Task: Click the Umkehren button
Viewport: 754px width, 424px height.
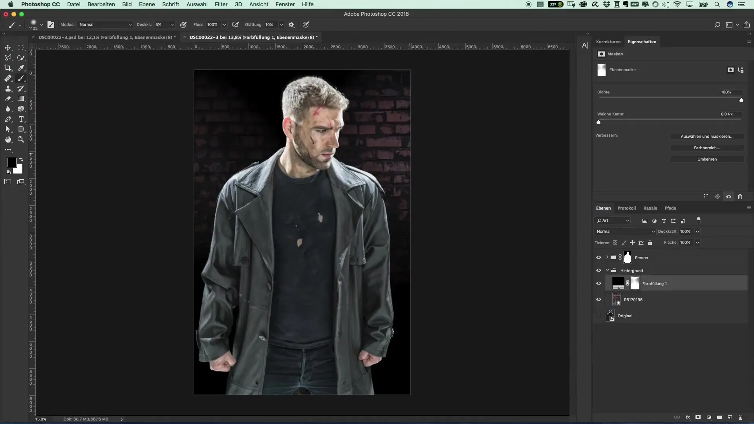Action: coord(707,159)
